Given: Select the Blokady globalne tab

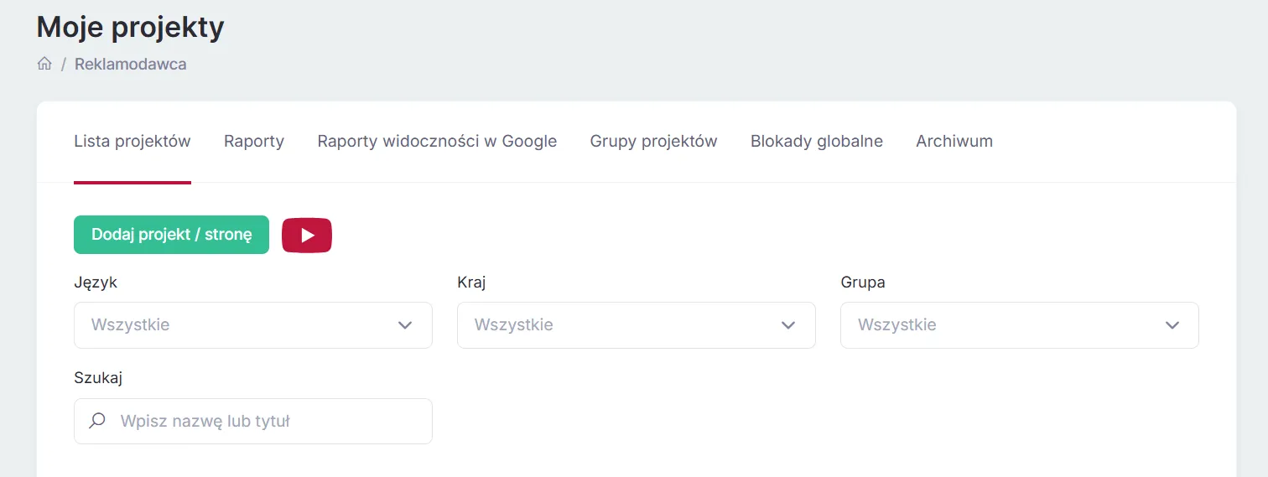Looking at the screenshot, I should pos(817,142).
